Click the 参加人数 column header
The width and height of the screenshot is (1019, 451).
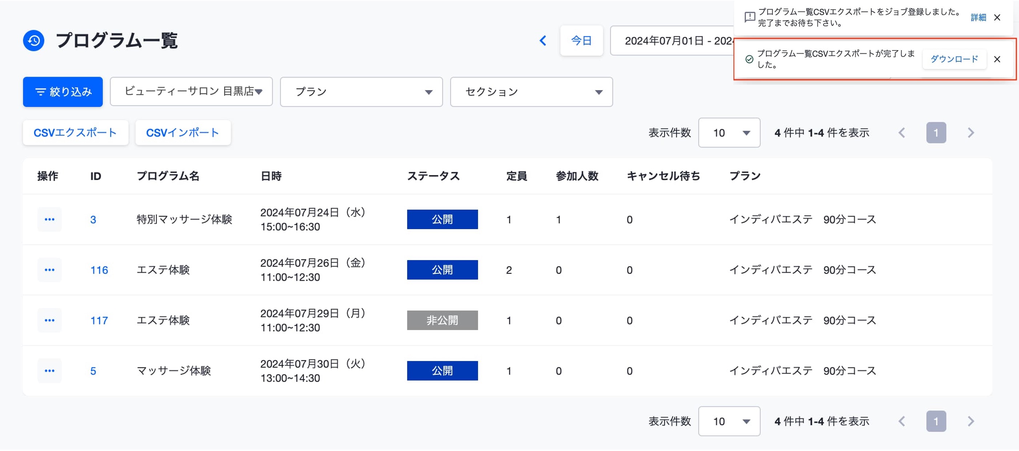click(x=577, y=176)
